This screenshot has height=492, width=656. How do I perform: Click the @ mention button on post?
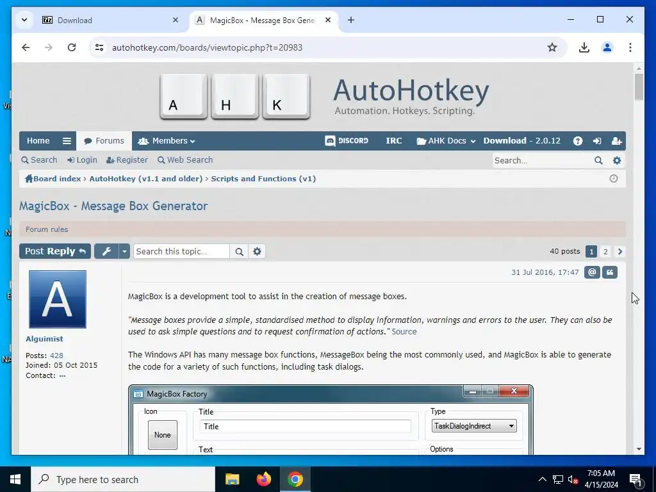591,272
